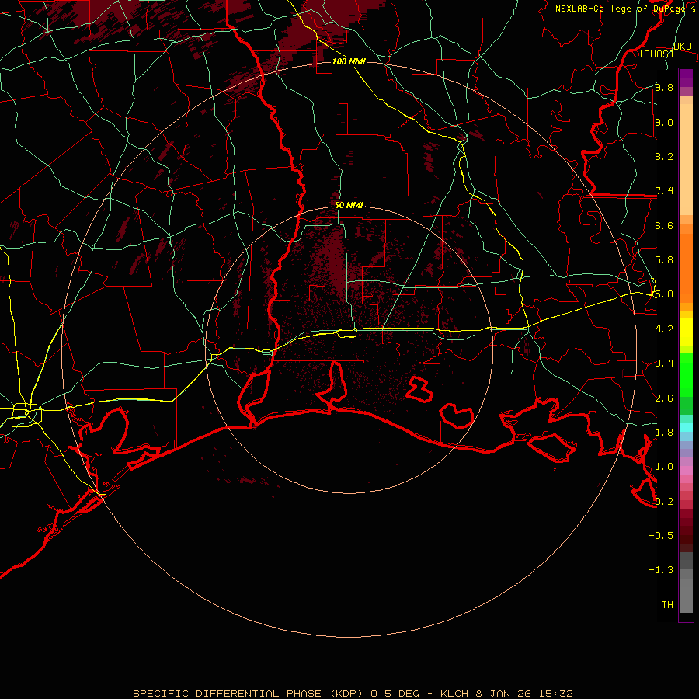Click the 6.6 legend value
Screen dimensions: 699x699
[664, 225]
